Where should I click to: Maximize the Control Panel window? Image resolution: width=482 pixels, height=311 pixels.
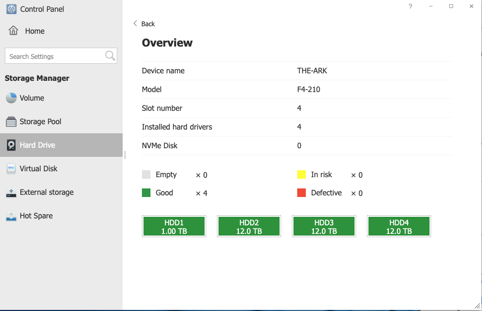pos(451,6)
